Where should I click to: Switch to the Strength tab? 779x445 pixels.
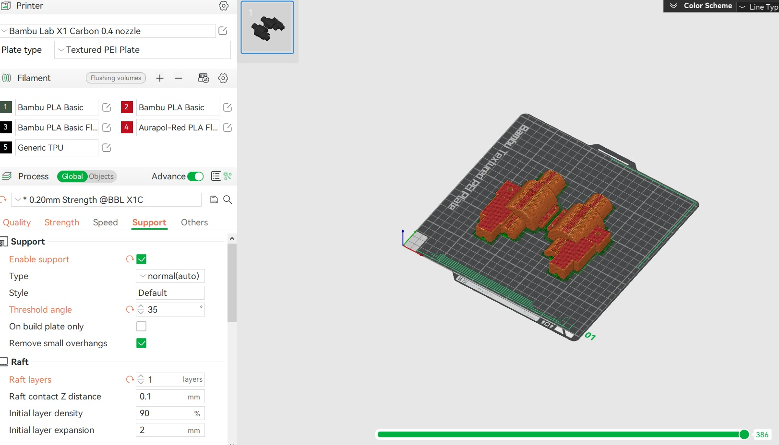[x=62, y=222]
